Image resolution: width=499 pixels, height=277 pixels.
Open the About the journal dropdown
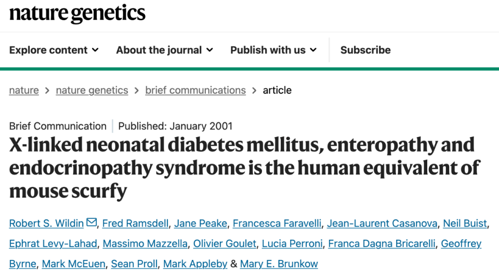164,50
